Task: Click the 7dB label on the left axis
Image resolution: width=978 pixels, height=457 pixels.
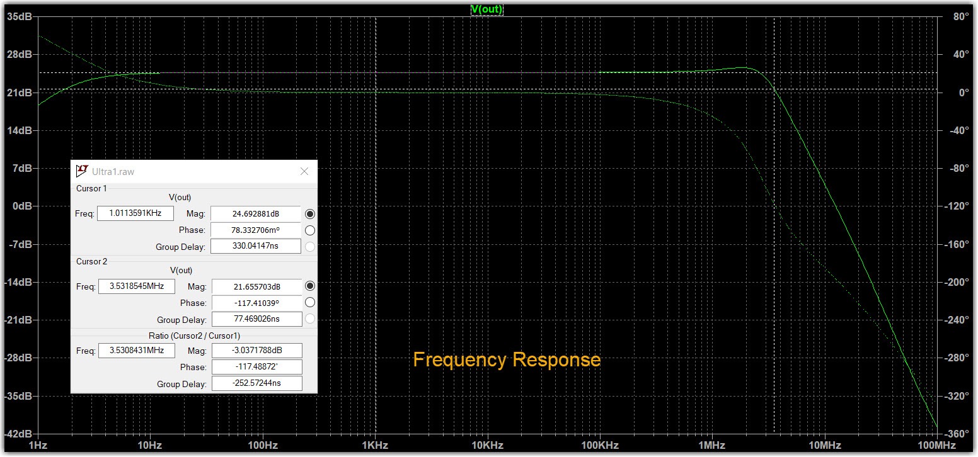Action: [x=22, y=169]
